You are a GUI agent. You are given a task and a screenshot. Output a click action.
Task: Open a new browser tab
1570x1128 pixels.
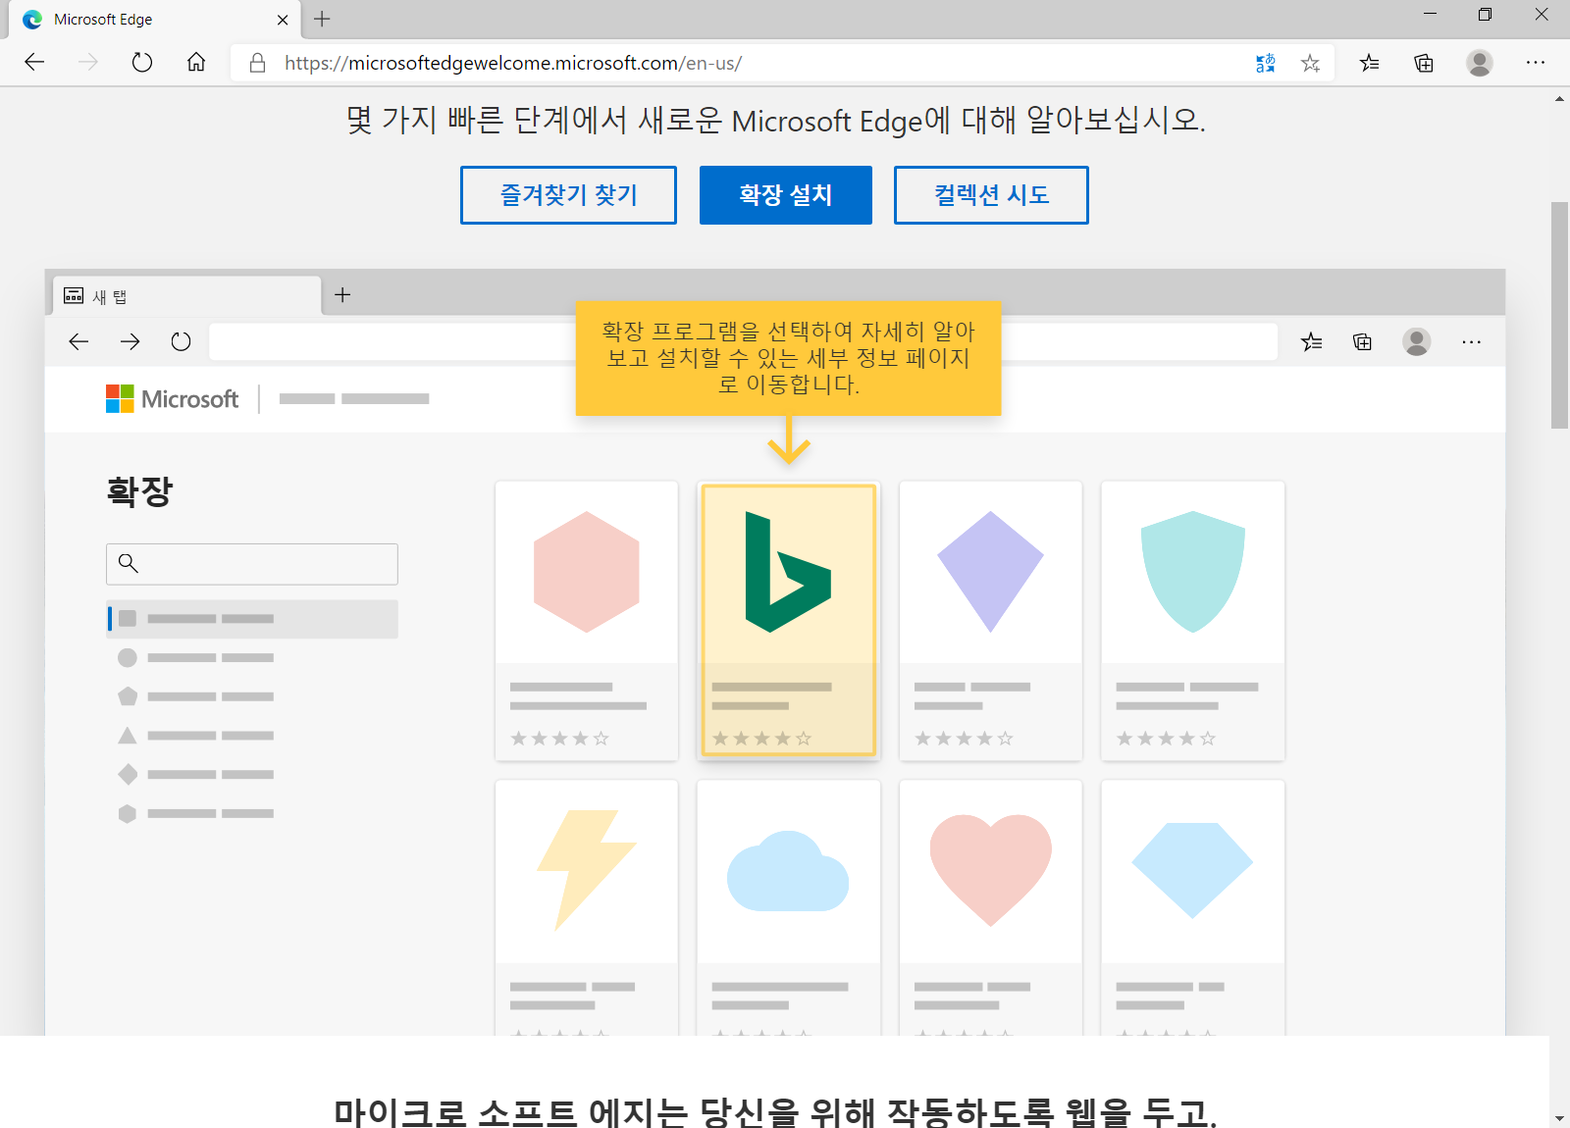(x=322, y=19)
